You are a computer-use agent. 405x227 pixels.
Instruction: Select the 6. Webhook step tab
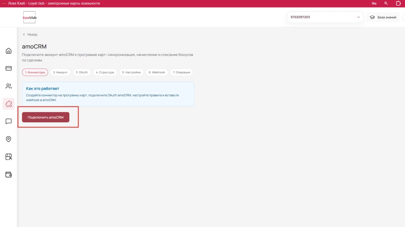[x=157, y=72]
